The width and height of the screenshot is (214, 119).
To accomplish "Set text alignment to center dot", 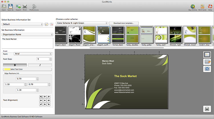I will [45, 100].
